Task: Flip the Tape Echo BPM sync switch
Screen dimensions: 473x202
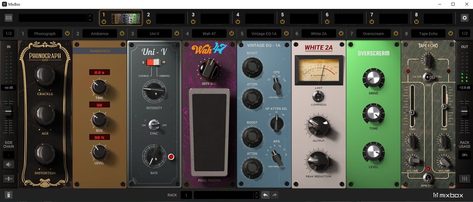Action: [x=428, y=178]
